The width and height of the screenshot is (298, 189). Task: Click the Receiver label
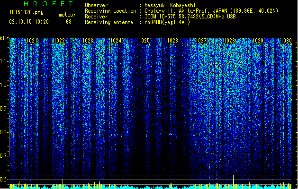96,17
